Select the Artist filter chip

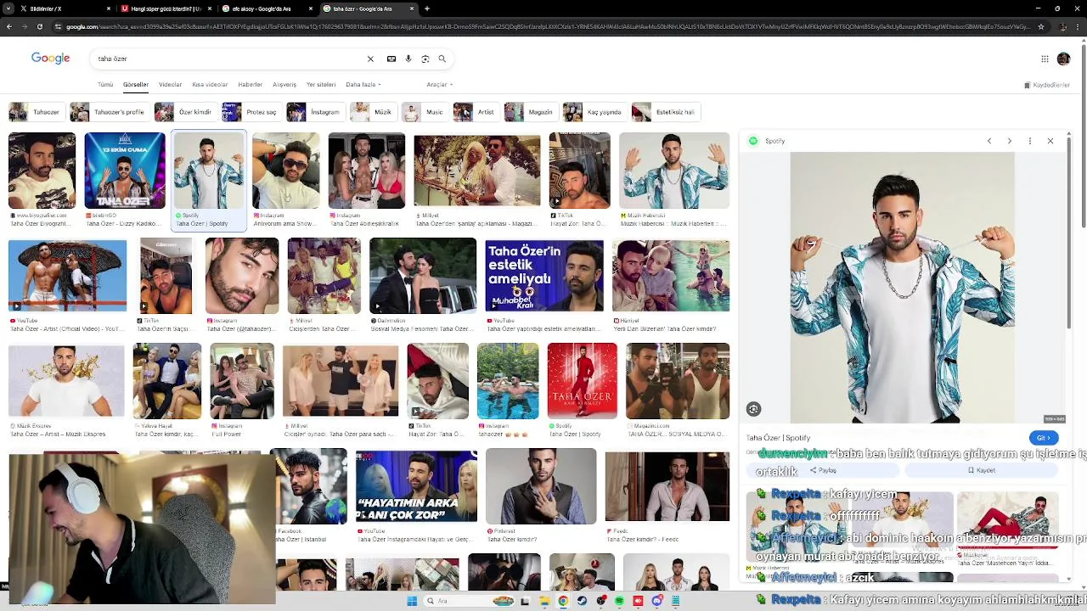tap(476, 112)
